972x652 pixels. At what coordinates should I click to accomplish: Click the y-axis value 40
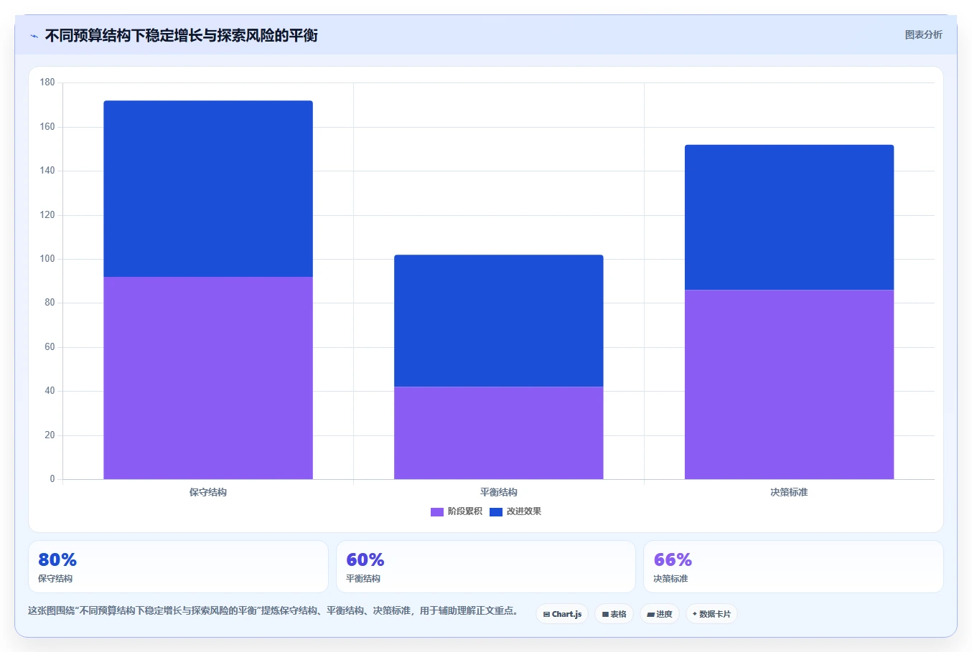pyautogui.click(x=50, y=391)
